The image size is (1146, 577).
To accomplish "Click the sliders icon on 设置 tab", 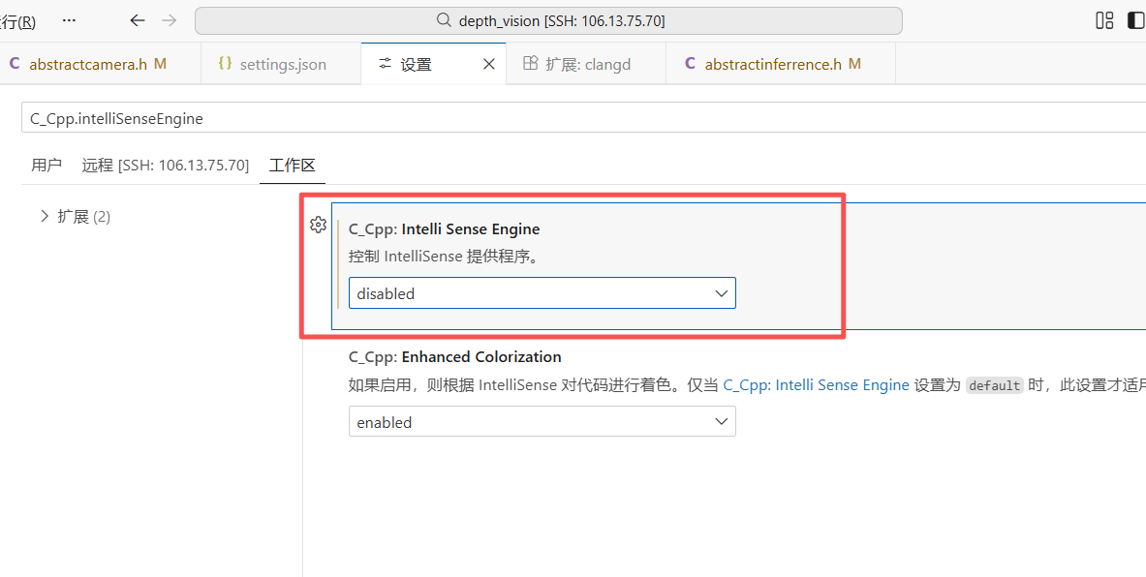I will 386,64.
